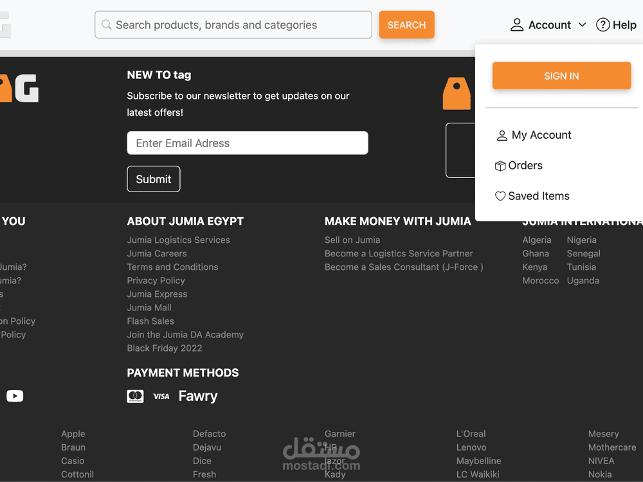Open the Braun brand link
This screenshot has width=643, height=482.
tap(73, 447)
